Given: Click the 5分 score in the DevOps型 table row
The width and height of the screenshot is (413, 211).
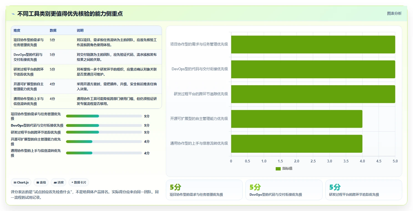Looking at the screenshot, I should coord(52,55).
